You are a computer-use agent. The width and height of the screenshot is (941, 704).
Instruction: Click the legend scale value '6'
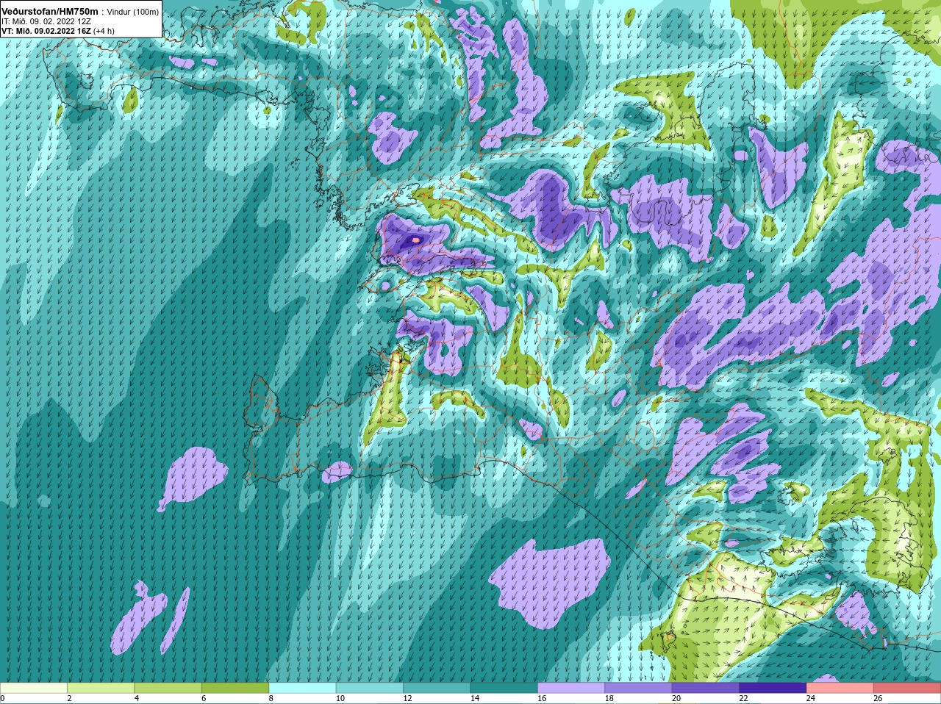(x=204, y=699)
